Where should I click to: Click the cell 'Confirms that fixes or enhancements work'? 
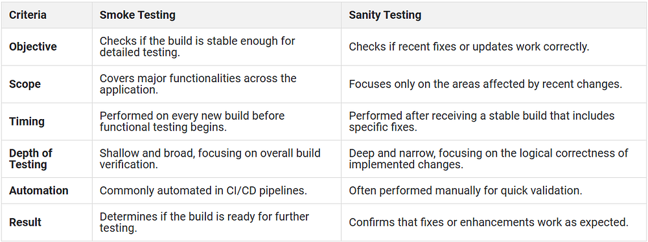click(x=494, y=222)
